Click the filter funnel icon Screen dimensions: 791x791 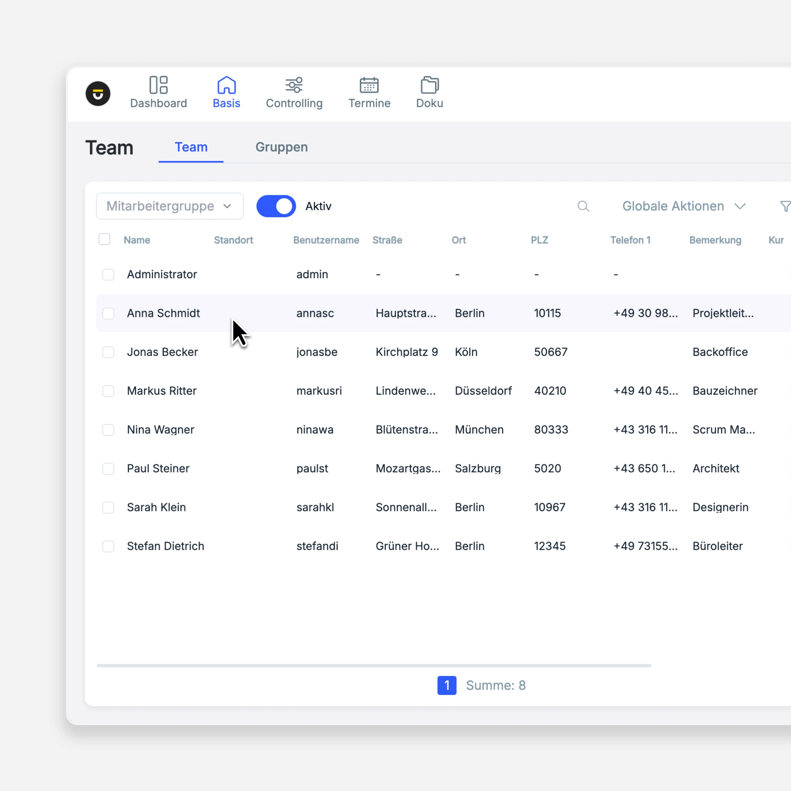[x=785, y=206]
